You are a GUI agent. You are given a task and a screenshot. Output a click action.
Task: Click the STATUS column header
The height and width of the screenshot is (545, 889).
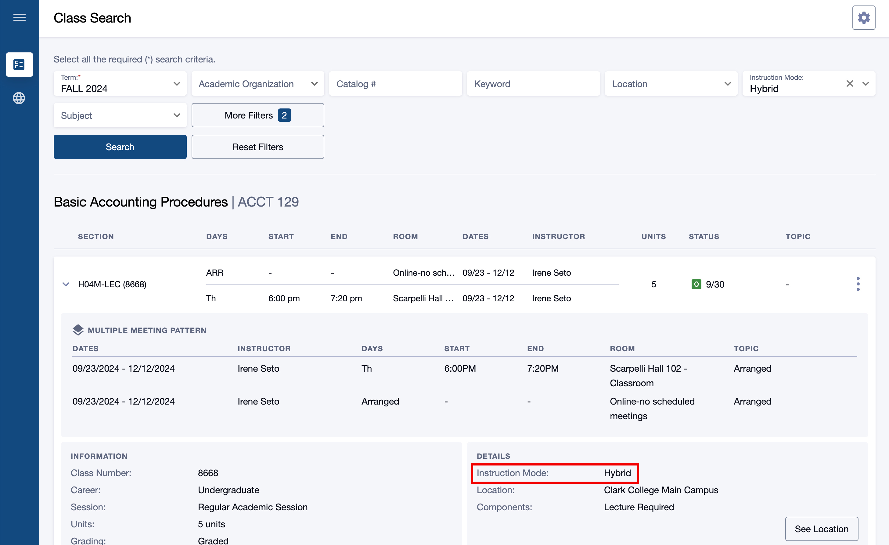(704, 236)
